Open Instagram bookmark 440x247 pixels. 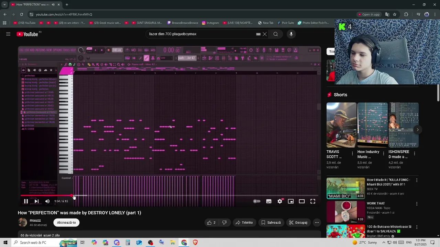click(210, 23)
